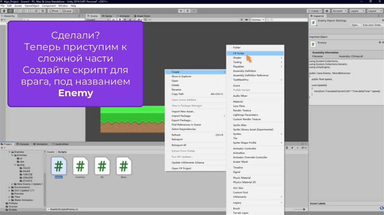
Task: Select Move script thumbnail
Action: [123, 166]
